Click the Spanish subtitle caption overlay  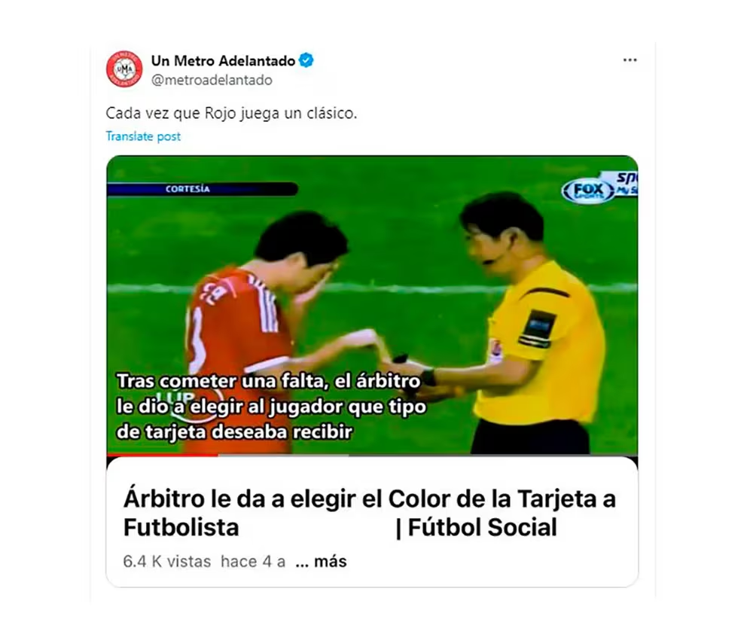pyautogui.click(x=271, y=406)
